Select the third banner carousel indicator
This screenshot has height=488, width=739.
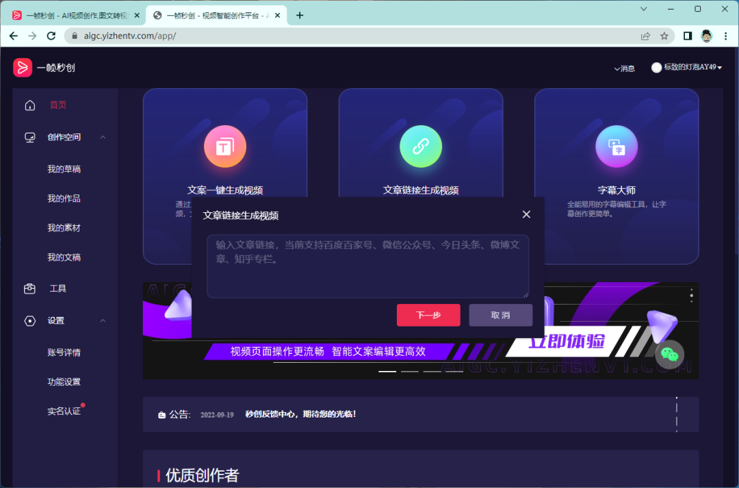pyautogui.click(x=432, y=372)
